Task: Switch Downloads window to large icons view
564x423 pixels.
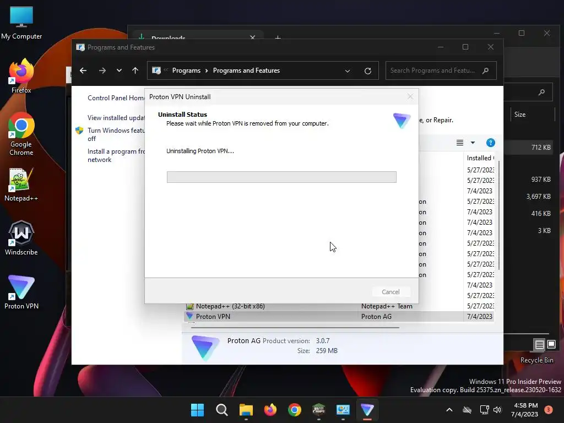Action: point(551,345)
